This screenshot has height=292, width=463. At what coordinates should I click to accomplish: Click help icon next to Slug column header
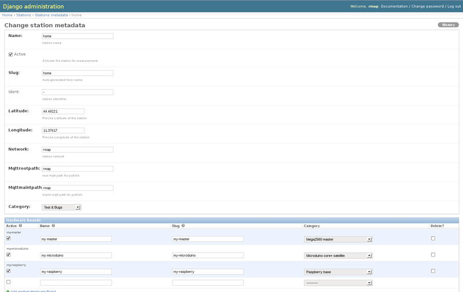[x=183, y=226]
